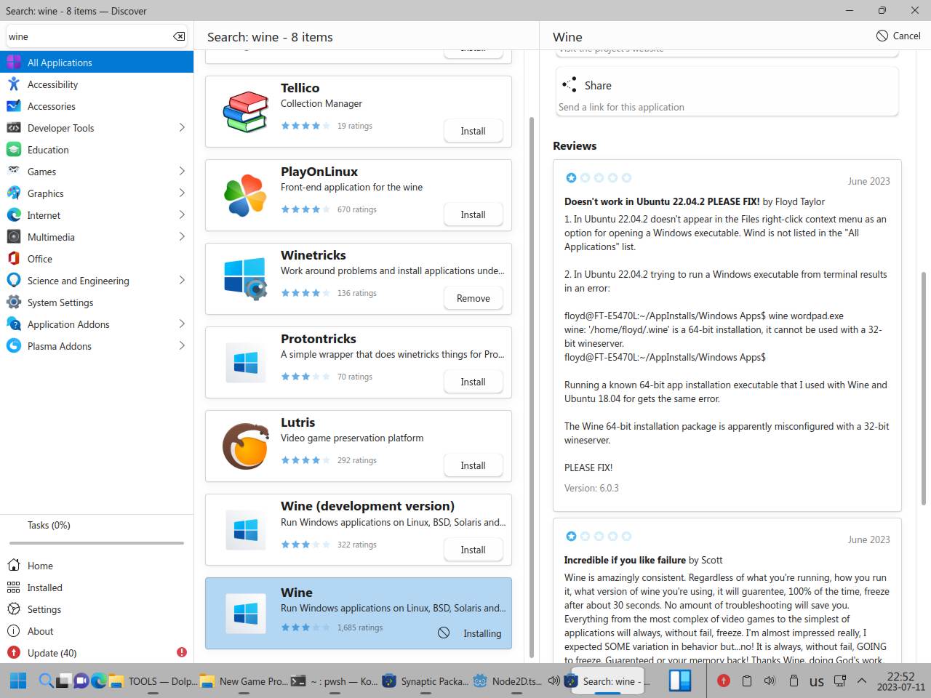931x698 pixels.
Task: Install Protontricks
Action: 473,382
